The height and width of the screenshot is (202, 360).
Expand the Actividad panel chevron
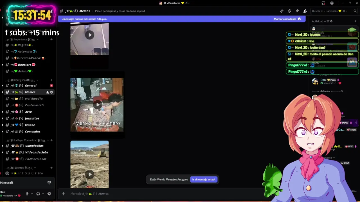coord(355,21)
